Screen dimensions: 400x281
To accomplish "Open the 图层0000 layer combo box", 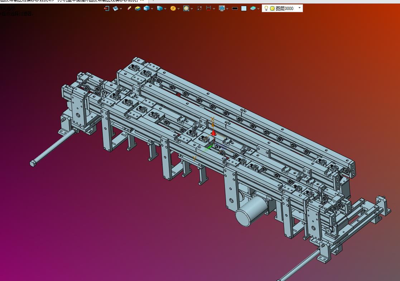I will (x=283, y=9).
